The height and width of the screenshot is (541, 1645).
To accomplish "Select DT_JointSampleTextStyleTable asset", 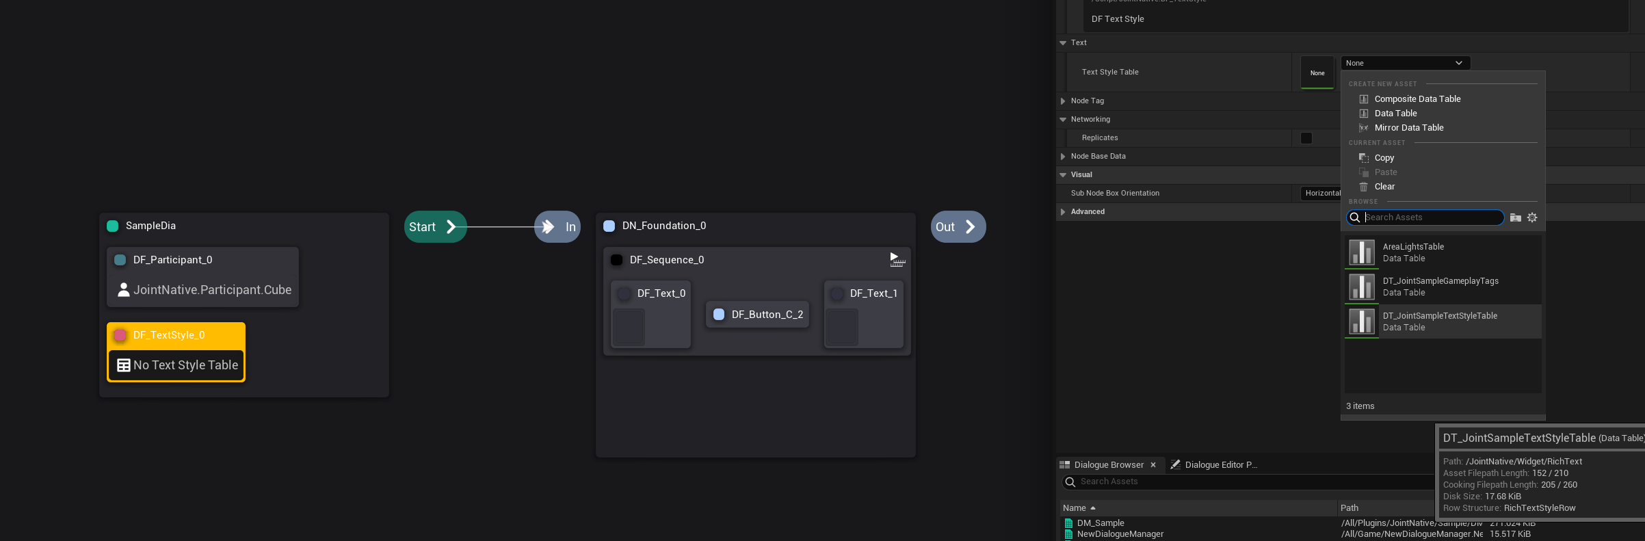I will point(1440,321).
